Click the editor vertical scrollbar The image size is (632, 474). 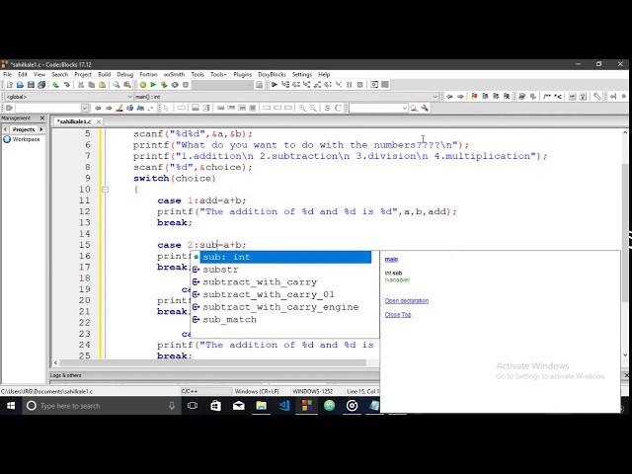click(x=625, y=234)
